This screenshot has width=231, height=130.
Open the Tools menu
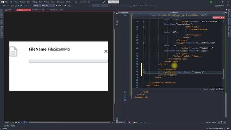point(53,2)
